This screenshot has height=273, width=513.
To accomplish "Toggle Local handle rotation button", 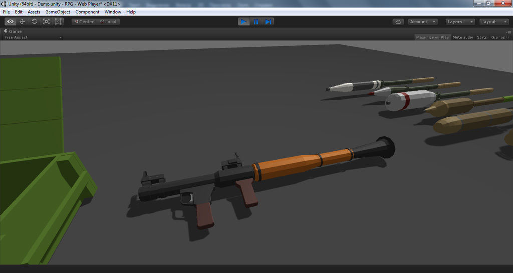I will coord(108,22).
